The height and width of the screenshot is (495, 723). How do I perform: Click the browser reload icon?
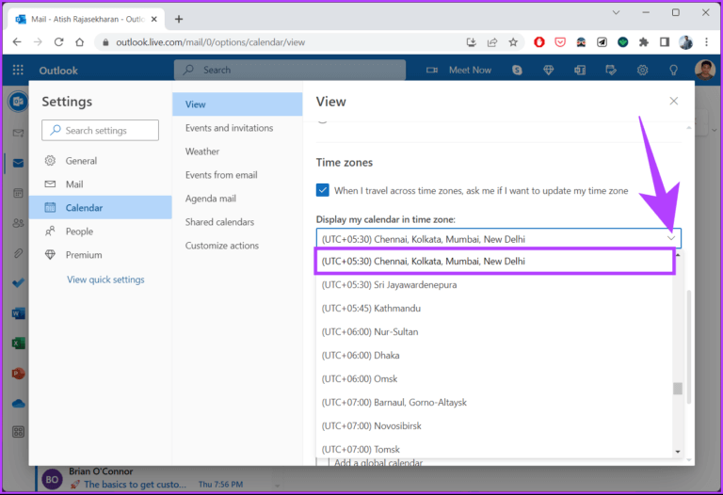point(58,42)
